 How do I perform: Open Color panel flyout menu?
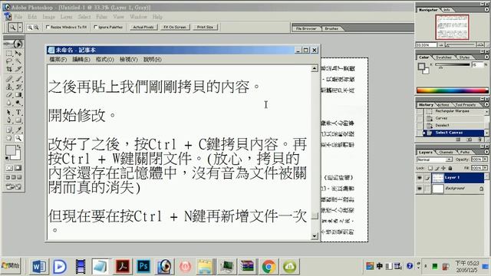point(486,58)
